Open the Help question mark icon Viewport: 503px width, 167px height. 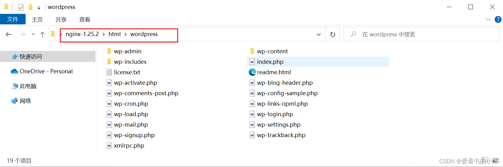pyautogui.click(x=498, y=19)
